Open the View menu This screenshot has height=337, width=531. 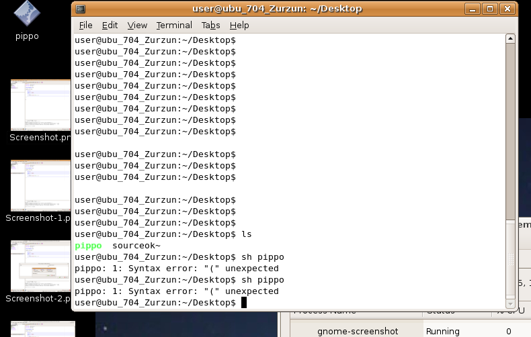(x=137, y=26)
